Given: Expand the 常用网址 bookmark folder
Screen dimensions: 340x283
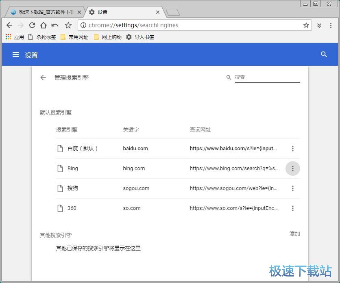Looking at the screenshot, I should click(x=74, y=37).
